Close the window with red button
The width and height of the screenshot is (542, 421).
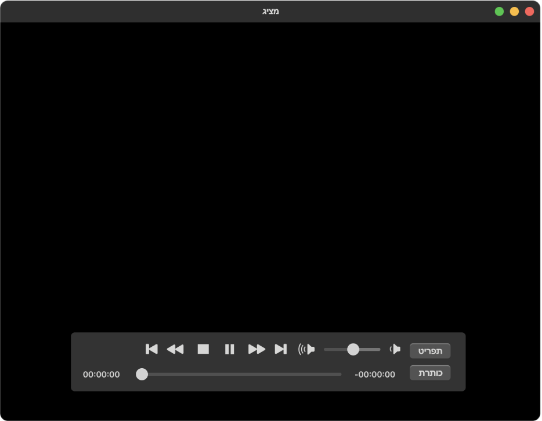[530, 12]
